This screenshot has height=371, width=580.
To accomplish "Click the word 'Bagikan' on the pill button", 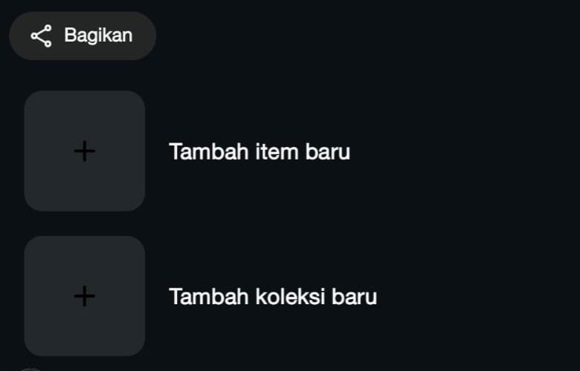I will (x=98, y=36).
